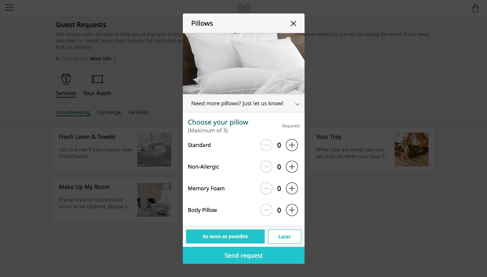The height and width of the screenshot is (277, 487).
Task: Choose the 'Later' delivery option
Action: click(x=284, y=237)
